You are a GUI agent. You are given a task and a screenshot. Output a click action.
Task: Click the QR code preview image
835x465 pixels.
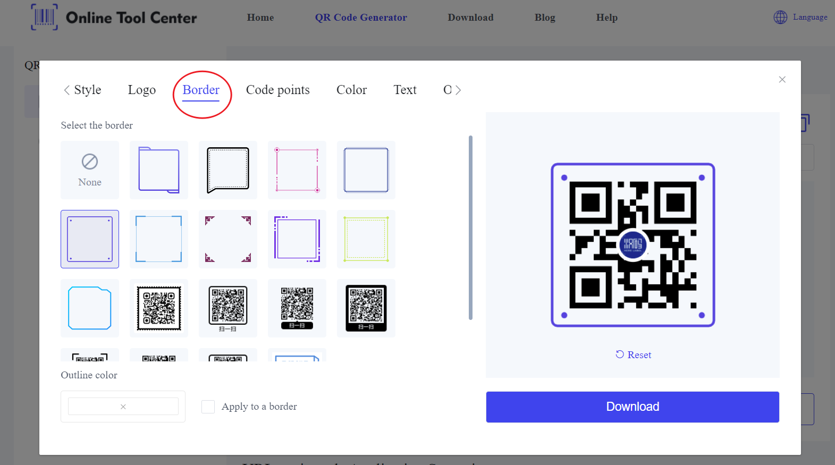pos(632,245)
